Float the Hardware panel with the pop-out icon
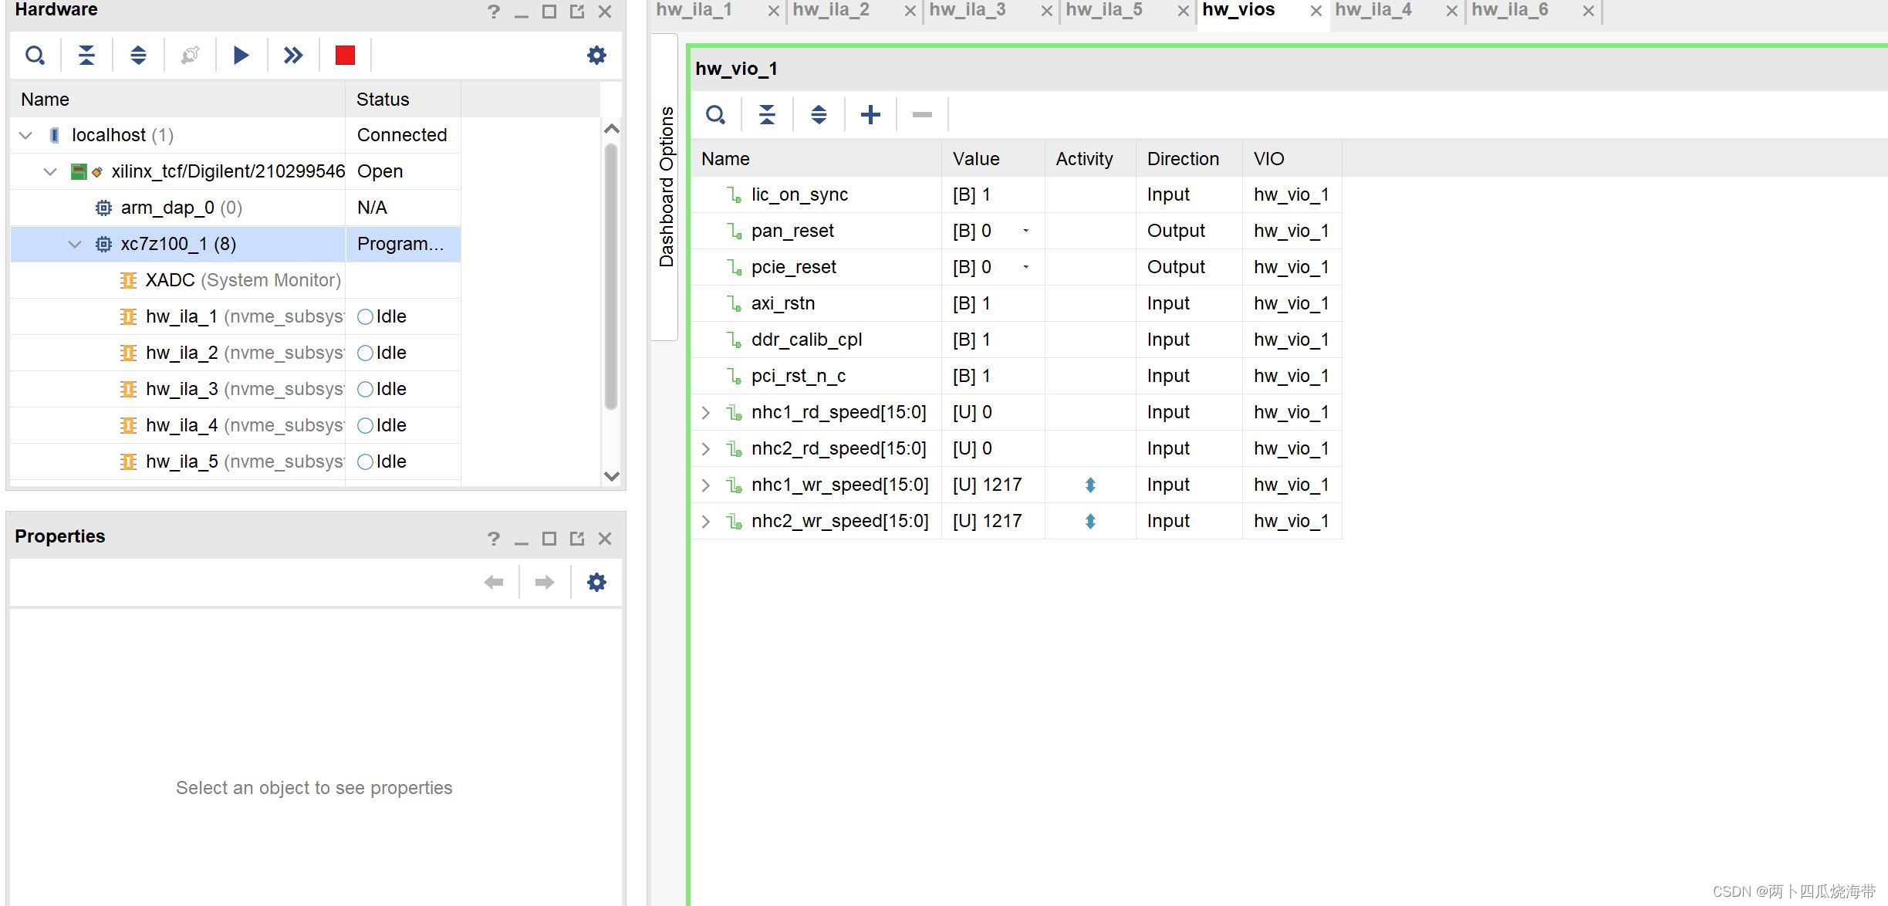 point(577,12)
